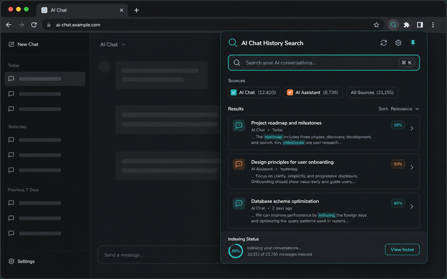
Task: Open the History Search settings gear
Action: pos(398,43)
